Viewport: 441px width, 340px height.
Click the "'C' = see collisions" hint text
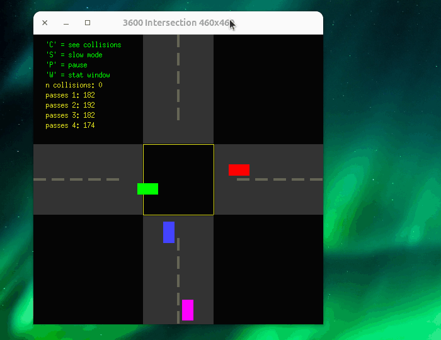(x=83, y=45)
